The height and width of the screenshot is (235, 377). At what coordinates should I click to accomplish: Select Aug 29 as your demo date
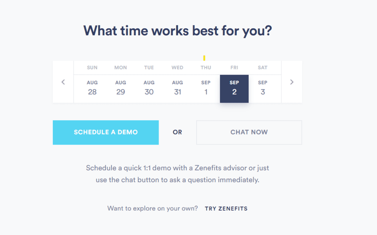click(x=121, y=87)
